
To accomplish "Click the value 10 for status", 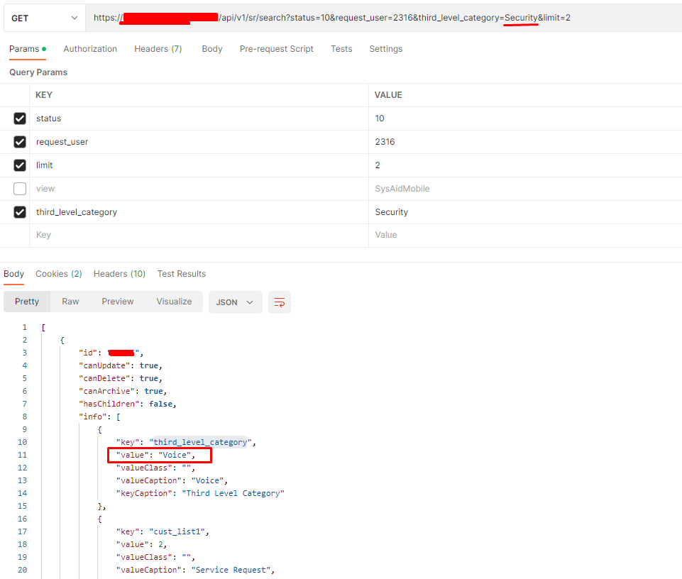I will [x=525, y=118].
